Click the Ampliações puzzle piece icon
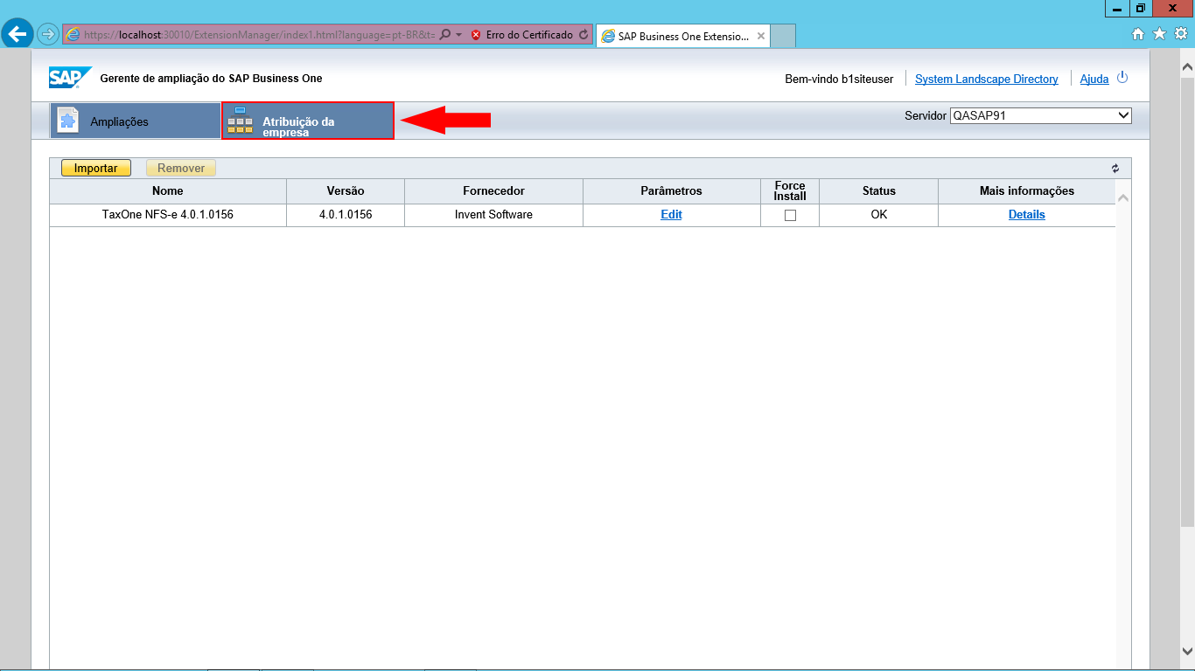Screen dimensions: 1195x671 click(68, 121)
